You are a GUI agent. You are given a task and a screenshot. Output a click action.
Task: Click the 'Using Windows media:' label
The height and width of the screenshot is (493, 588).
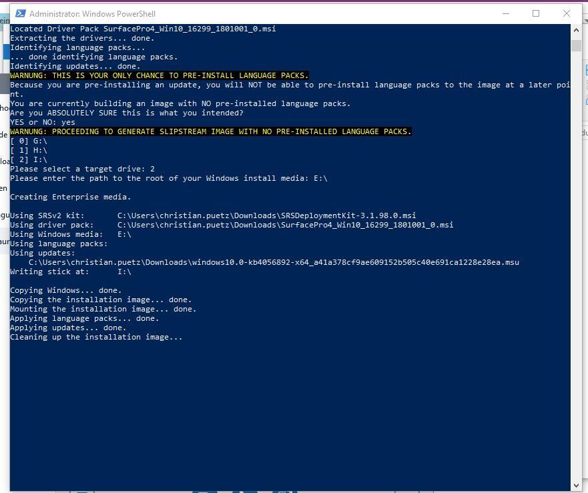click(x=56, y=234)
